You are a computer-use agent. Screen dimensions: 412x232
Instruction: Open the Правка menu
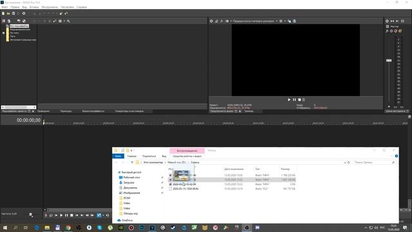pos(15,7)
